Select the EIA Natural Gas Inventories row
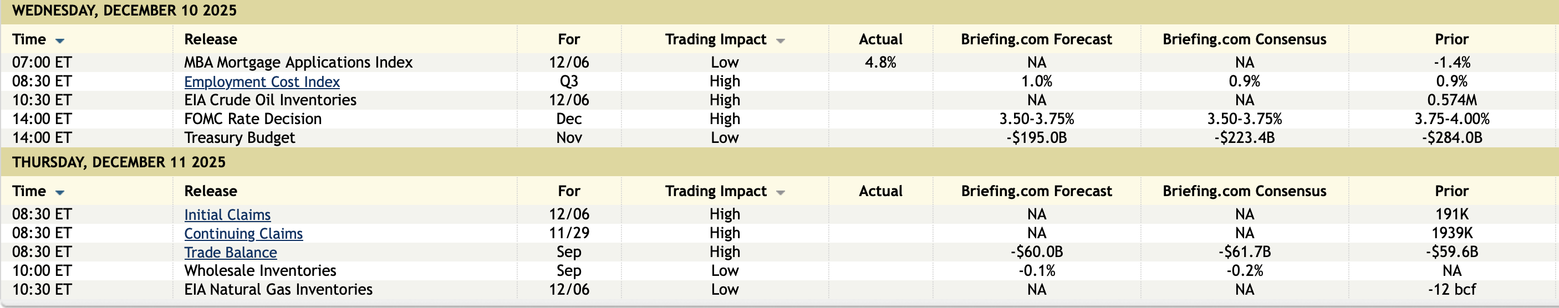Screen dimensions: 1559x308 point(278,289)
